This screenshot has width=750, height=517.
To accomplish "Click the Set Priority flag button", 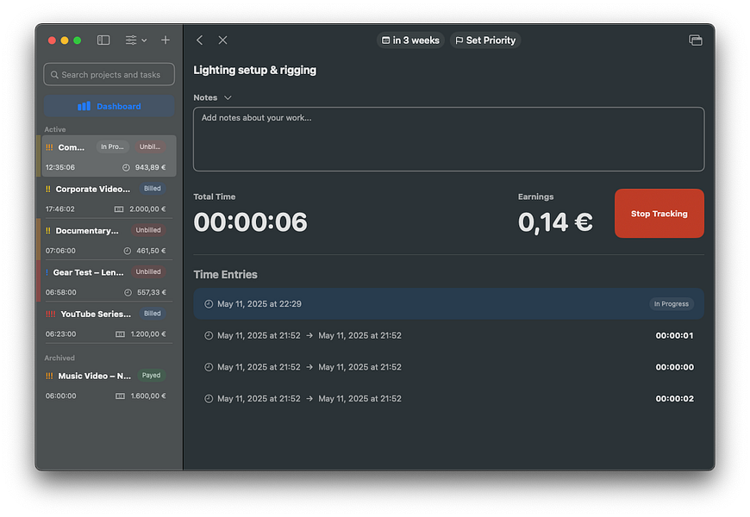I will coord(485,40).
